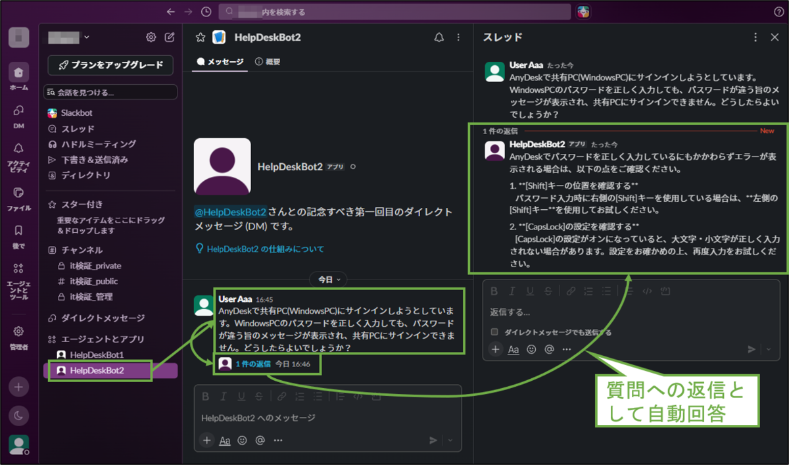The width and height of the screenshot is (789, 465).
Task: Click the code icon in thread reply toolbar
Action: coord(647,290)
